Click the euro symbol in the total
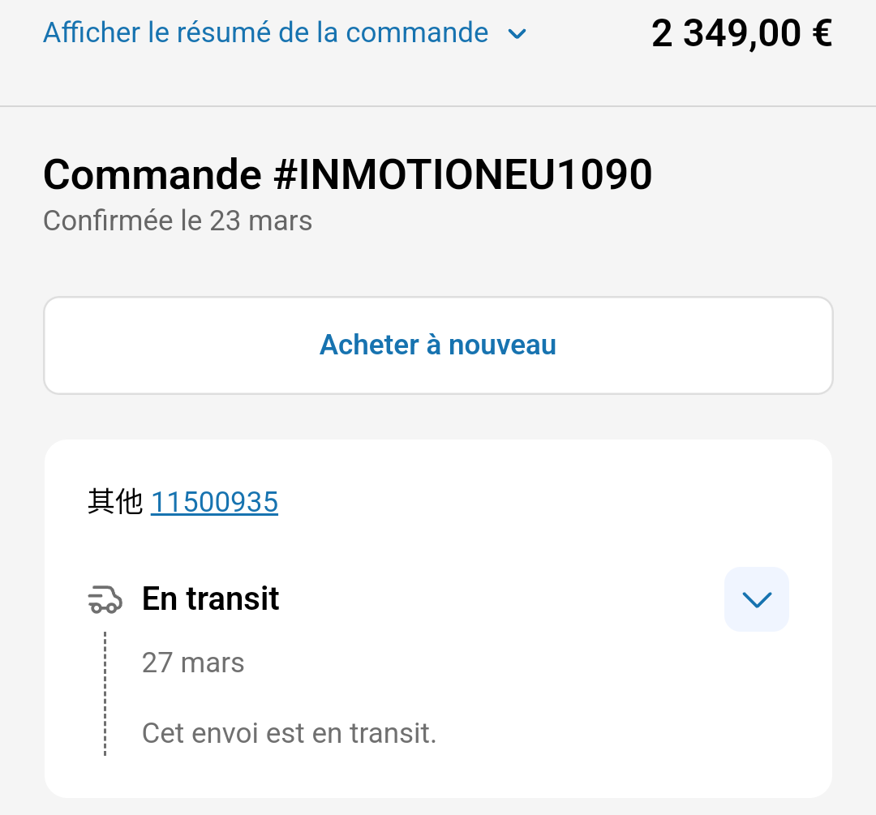This screenshot has width=876, height=815. [x=822, y=33]
